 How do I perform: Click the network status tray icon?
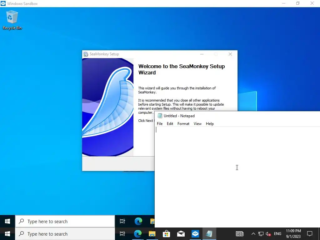[x=261, y=234]
